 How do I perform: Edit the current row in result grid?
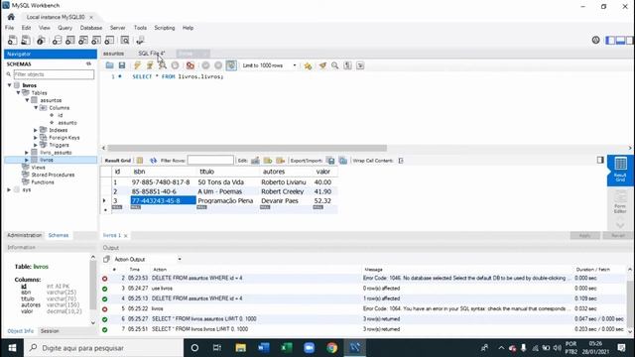point(255,161)
